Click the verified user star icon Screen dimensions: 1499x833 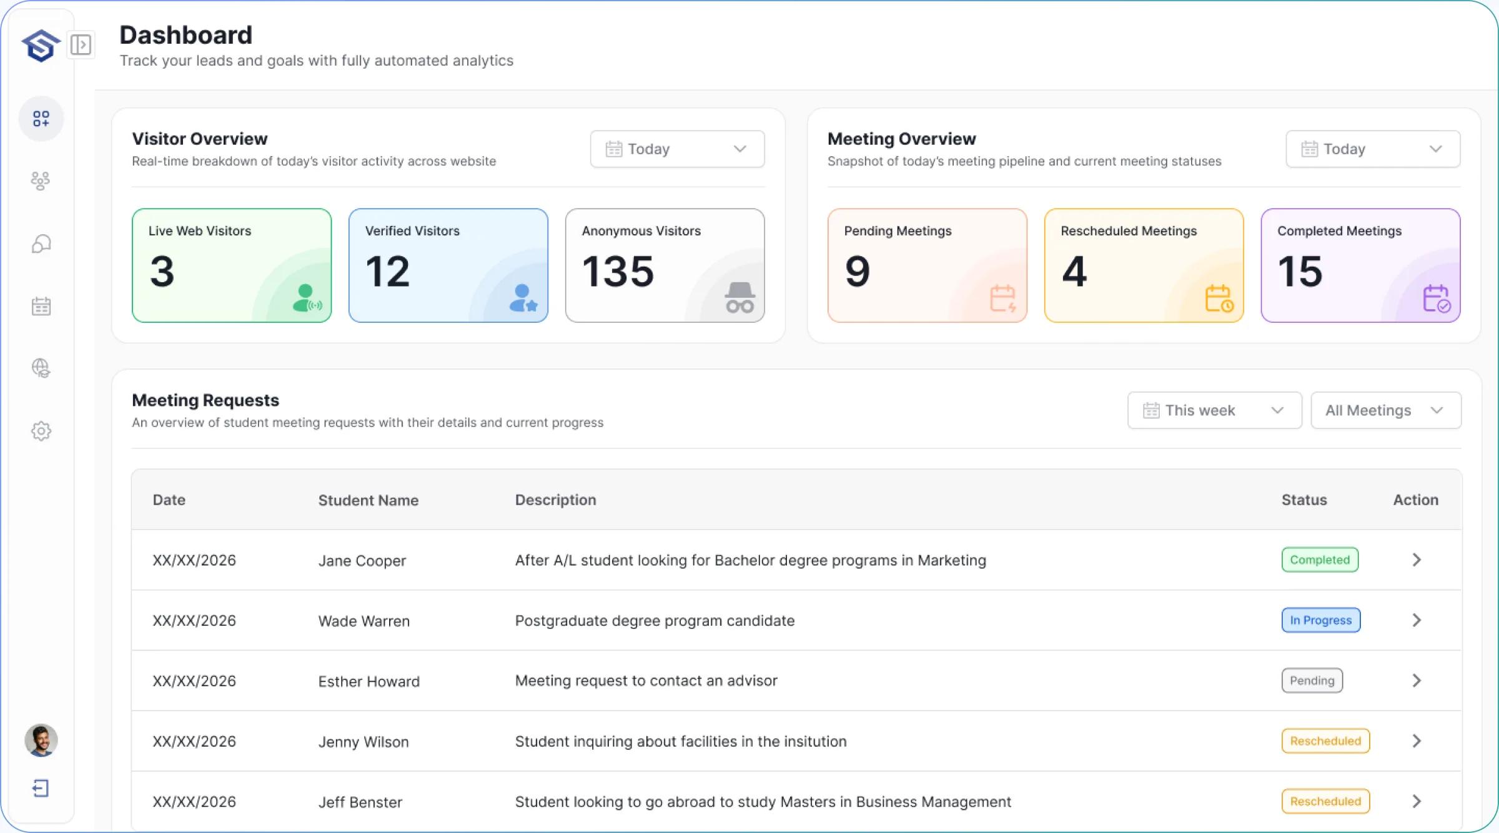(523, 298)
